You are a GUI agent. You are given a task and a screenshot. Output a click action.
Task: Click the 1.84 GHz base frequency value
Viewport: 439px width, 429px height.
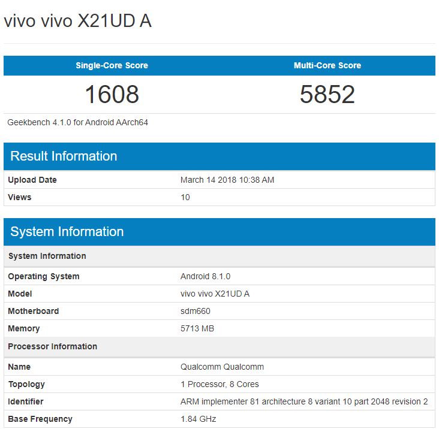(199, 419)
